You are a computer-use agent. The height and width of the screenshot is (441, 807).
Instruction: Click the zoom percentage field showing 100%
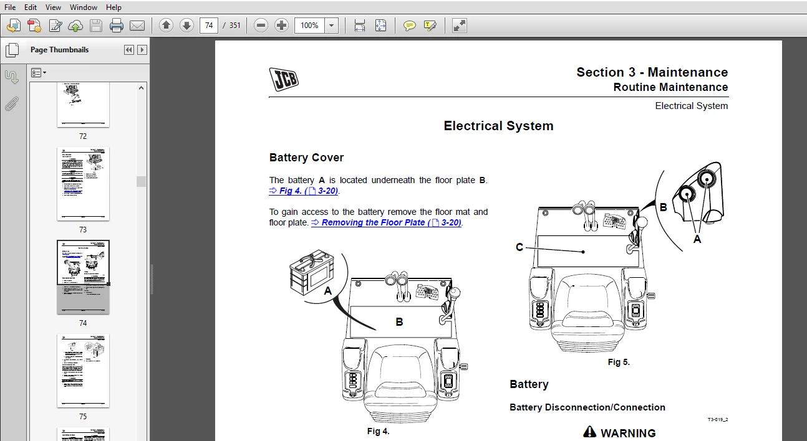click(309, 26)
